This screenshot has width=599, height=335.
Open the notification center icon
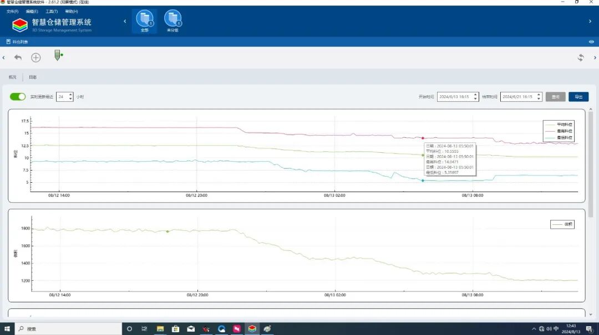click(589, 329)
